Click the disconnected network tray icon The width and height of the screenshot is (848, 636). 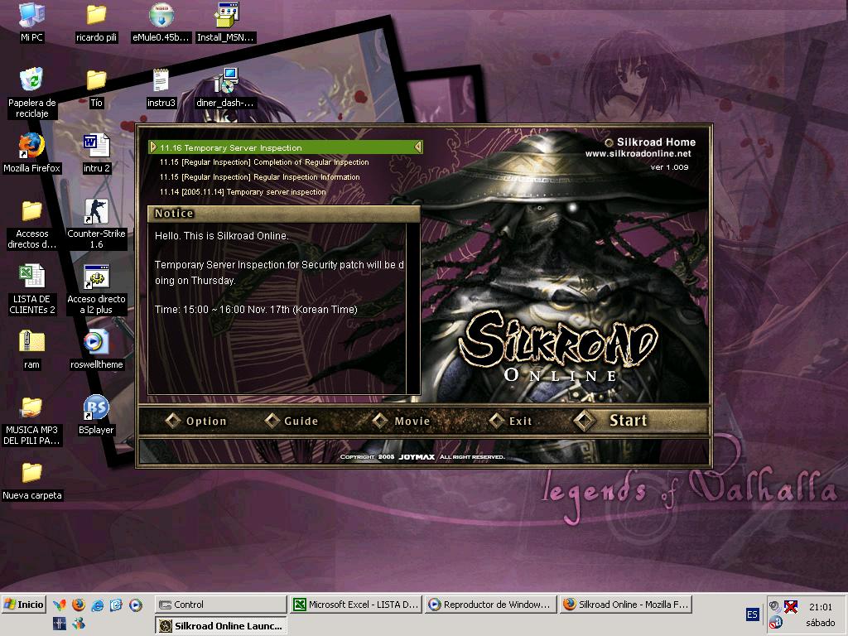(x=791, y=607)
